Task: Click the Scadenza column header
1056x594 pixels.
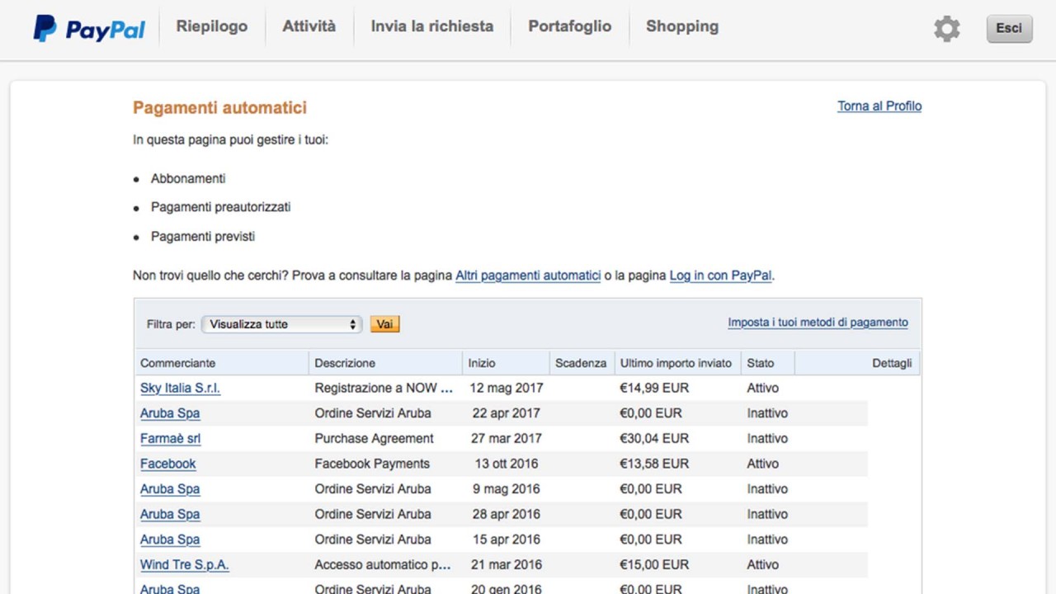Action: 581,363
